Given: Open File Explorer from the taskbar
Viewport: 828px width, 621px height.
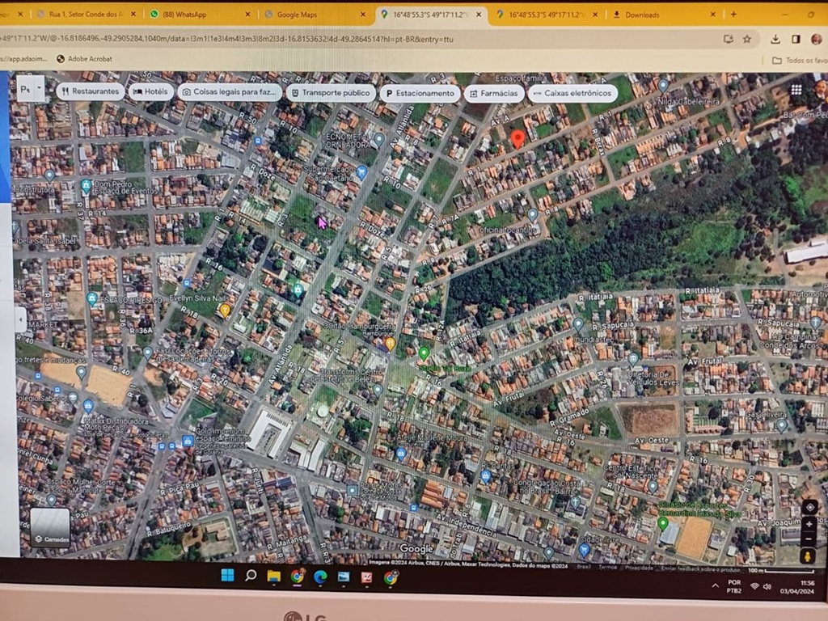Looking at the screenshot, I should (273, 576).
